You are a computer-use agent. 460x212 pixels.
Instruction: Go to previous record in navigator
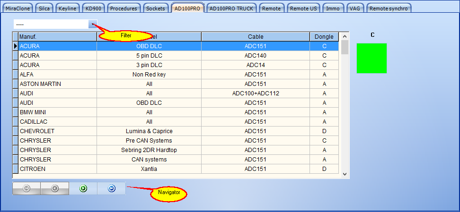tap(55, 188)
